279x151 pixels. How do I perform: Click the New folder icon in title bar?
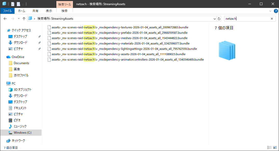point(18,4)
